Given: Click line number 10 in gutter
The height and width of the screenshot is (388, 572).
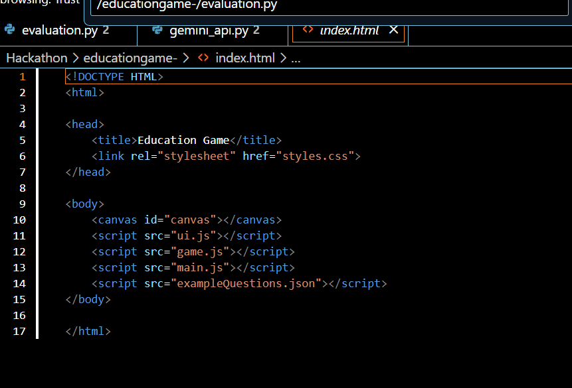Looking at the screenshot, I should click(x=19, y=220).
